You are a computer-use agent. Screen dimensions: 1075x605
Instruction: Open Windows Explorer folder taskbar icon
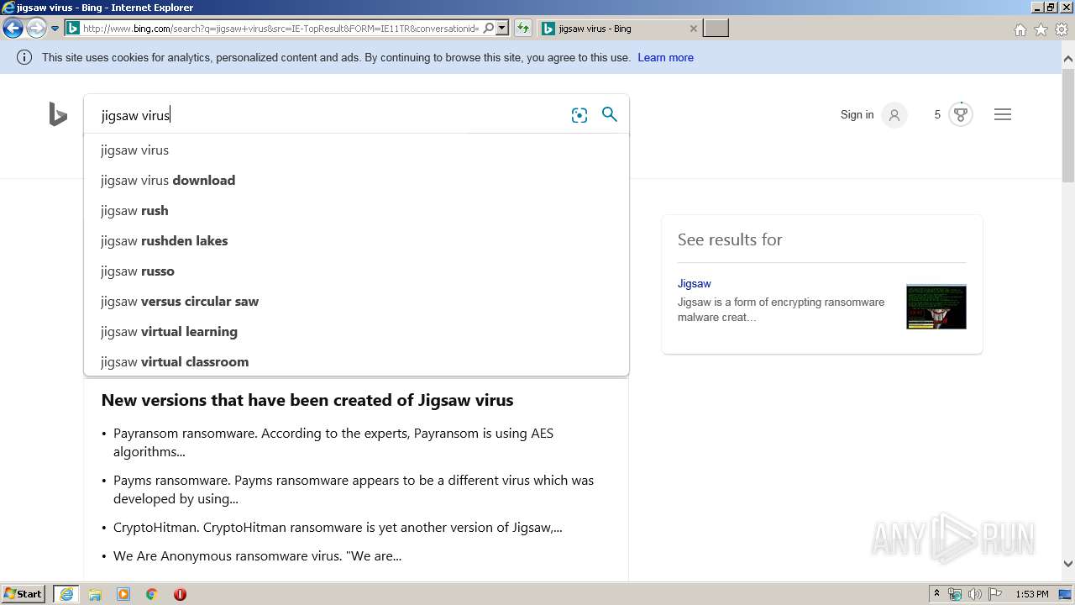pyautogui.click(x=95, y=594)
